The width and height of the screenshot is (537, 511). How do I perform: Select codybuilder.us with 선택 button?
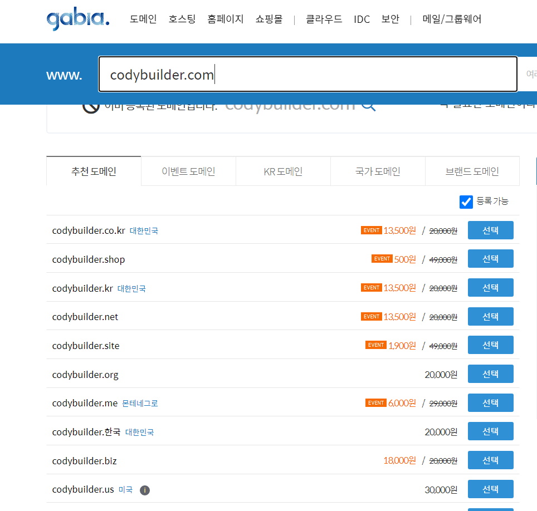click(x=490, y=489)
